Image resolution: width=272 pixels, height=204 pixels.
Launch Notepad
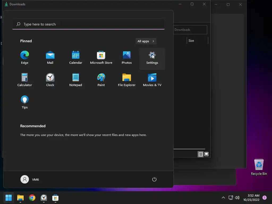point(76,80)
